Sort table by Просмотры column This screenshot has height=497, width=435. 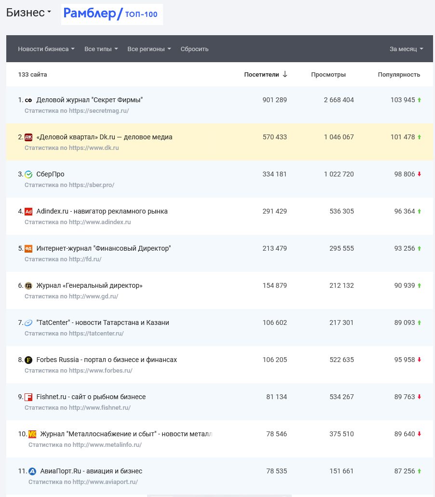pos(328,75)
